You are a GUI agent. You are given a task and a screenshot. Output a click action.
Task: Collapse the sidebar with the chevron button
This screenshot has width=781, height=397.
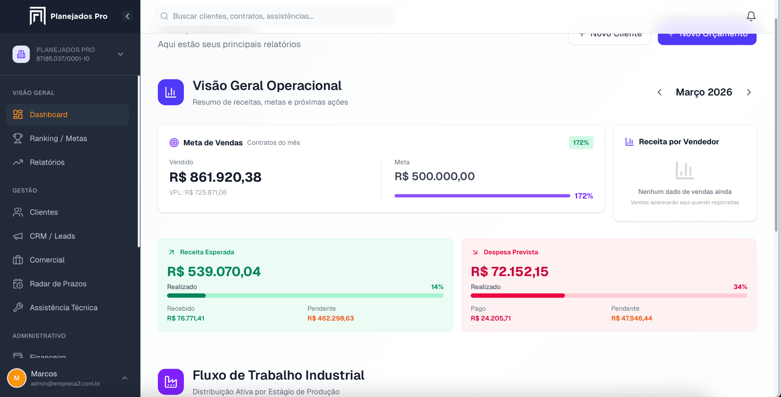(127, 16)
